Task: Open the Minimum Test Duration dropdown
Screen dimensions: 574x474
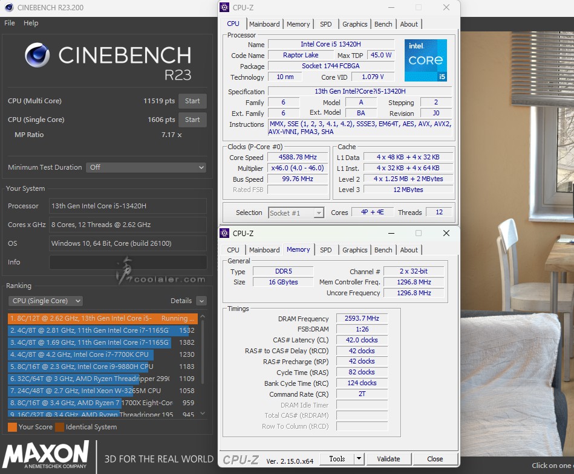Action: pyautogui.click(x=146, y=167)
